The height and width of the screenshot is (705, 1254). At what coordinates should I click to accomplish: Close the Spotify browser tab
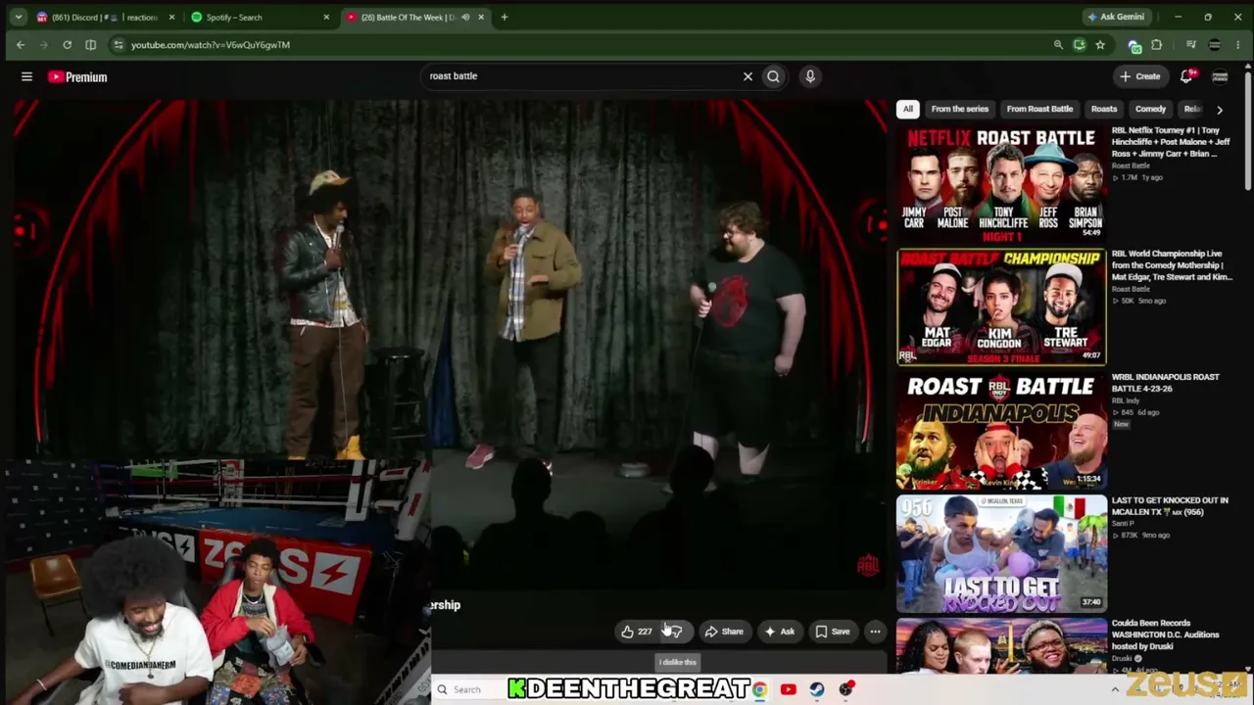(x=326, y=17)
